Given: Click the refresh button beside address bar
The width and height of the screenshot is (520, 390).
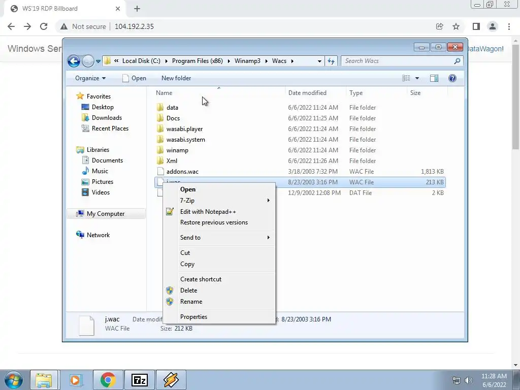Looking at the screenshot, I should [331, 61].
